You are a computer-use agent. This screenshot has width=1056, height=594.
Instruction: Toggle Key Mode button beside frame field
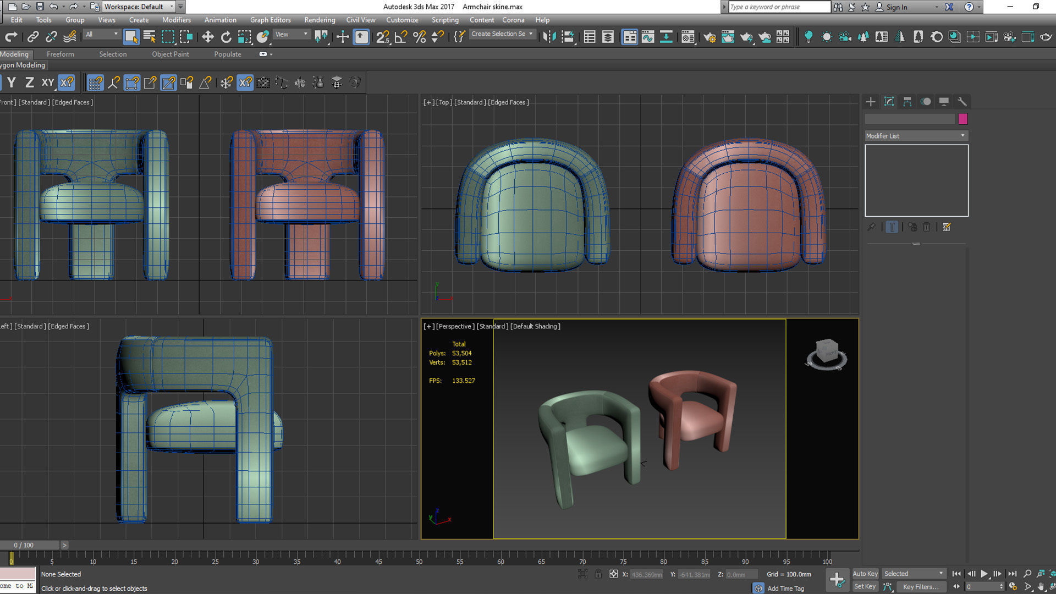(x=956, y=587)
